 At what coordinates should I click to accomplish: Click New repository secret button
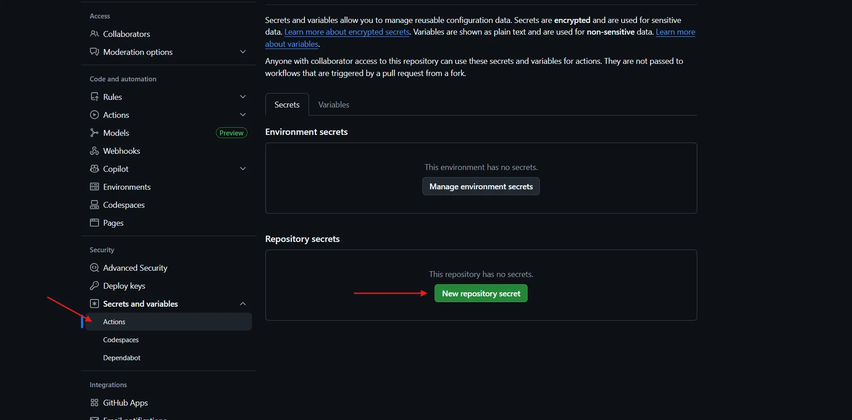point(480,294)
